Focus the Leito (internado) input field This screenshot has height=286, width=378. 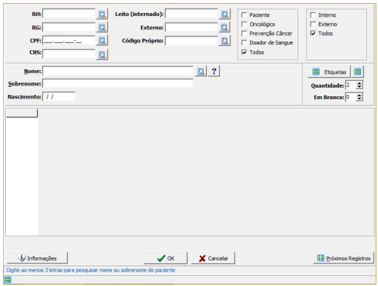click(x=192, y=14)
